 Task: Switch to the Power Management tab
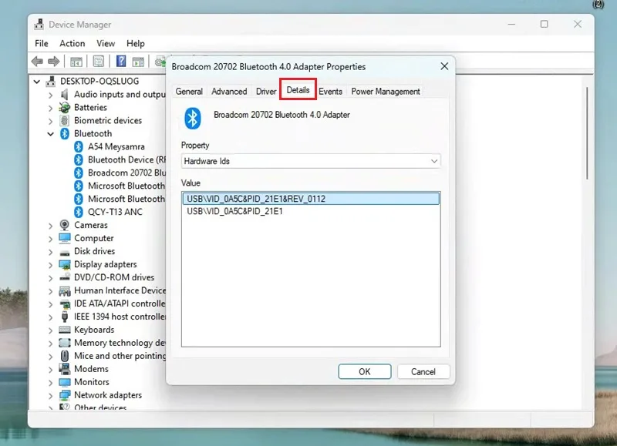pyautogui.click(x=385, y=92)
